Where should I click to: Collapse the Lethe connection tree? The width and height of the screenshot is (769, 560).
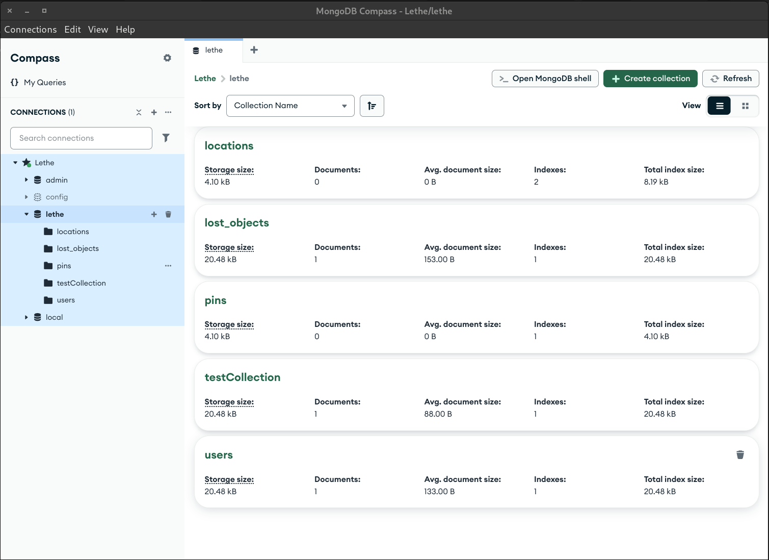point(15,163)
